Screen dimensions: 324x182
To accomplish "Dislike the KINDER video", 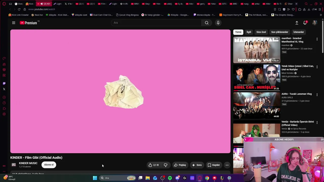I will tap(166, 165).
